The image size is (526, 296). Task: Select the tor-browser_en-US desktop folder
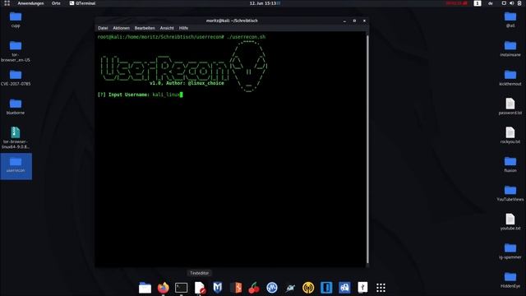(x=16, y=51)
